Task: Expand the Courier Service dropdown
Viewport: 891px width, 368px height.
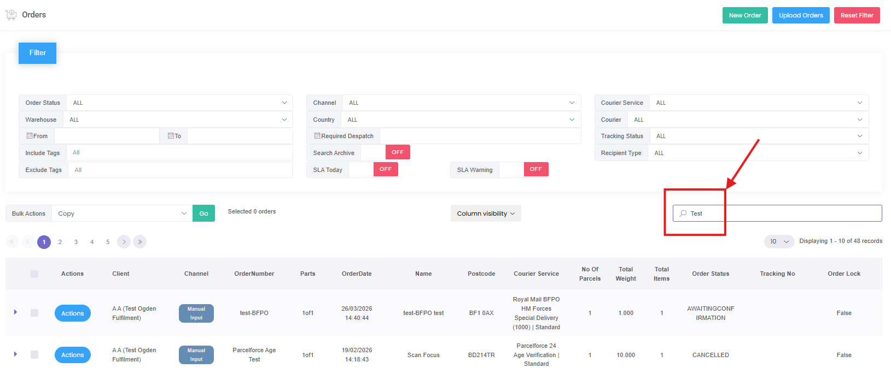Action: click(x=758, y=103)
